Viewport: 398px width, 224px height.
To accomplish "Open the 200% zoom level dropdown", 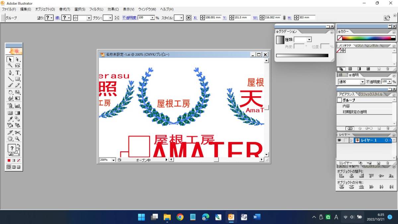I will tap(113, 160).
